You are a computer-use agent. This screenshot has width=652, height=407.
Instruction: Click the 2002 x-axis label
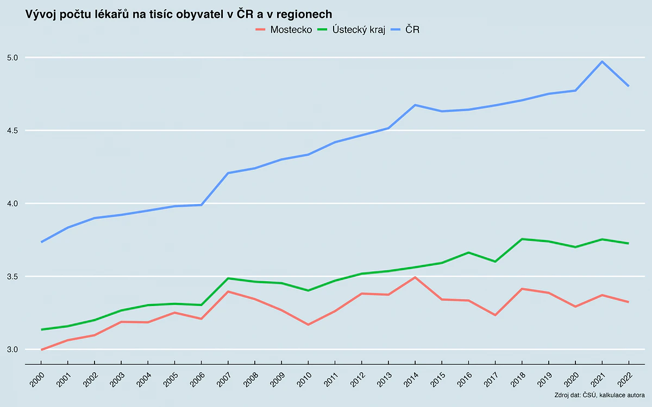pos(90,379)
